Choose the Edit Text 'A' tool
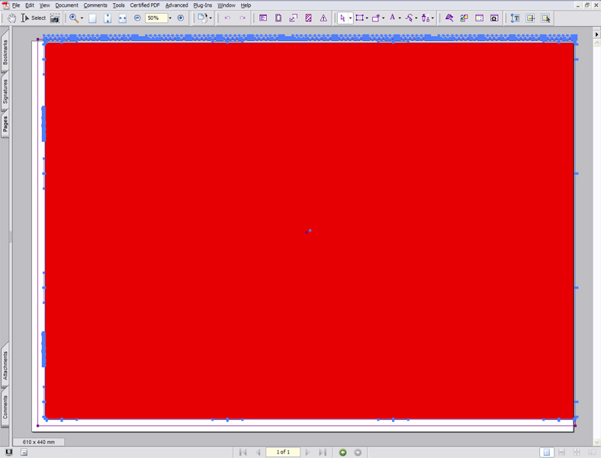The image size is (601, 458). [x=393, y=18]
